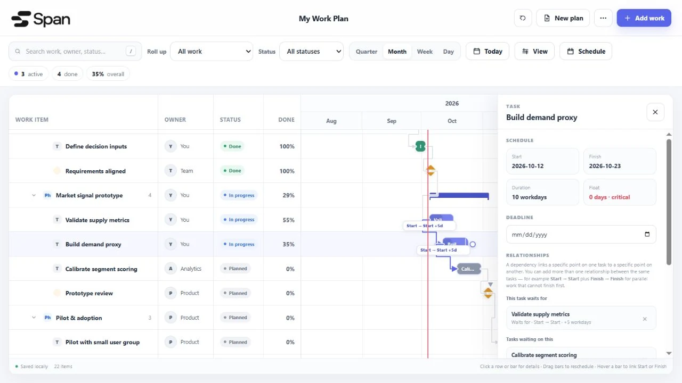Click the 3 active filter chip
Screen dimensions: 682x383
29,74
